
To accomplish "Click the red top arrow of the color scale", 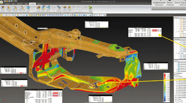I will pyautogui.click(x=165, y=75).
